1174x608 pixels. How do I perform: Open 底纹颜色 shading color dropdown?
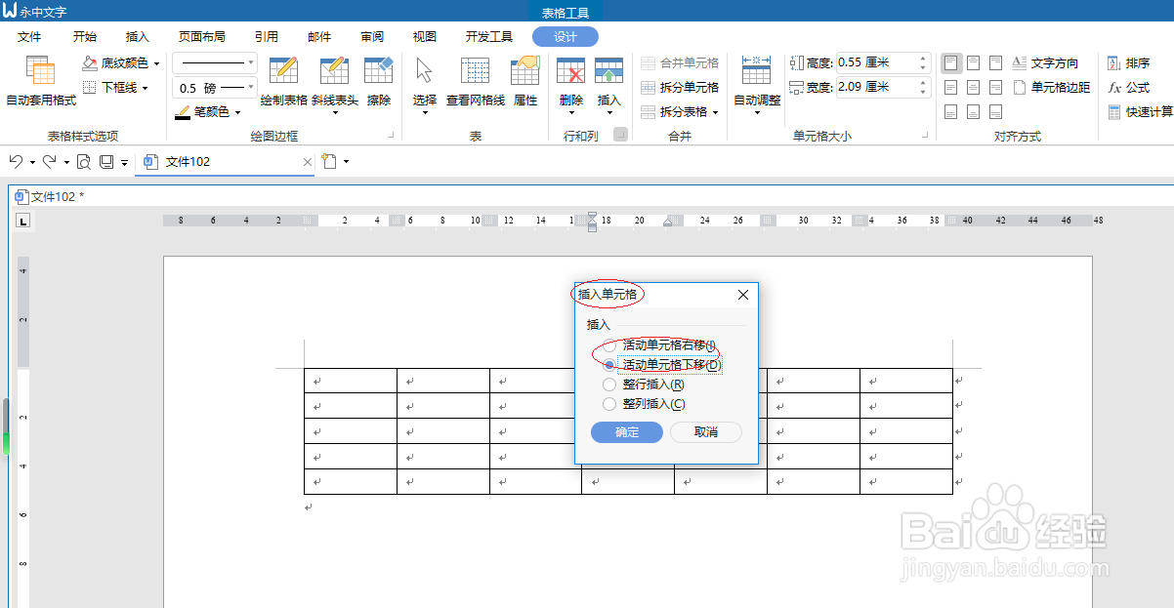pyautogui.click(x=156, y=62)
